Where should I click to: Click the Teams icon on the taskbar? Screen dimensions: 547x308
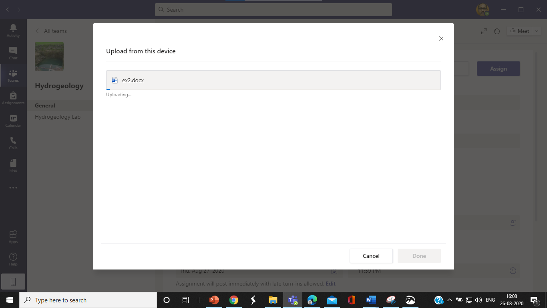coord(293,300)
